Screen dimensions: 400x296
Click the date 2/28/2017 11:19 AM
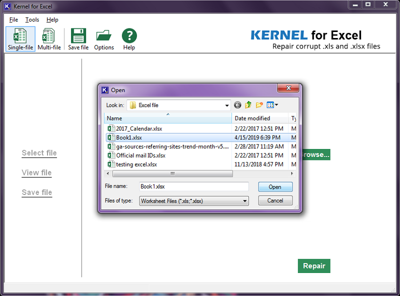[x=259, y=146]
